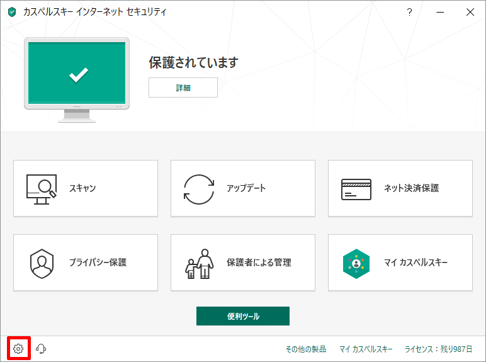This screenshot has width=486, height=362.
Task: Click the privacy shield person icon
Action: click(42, 264)
